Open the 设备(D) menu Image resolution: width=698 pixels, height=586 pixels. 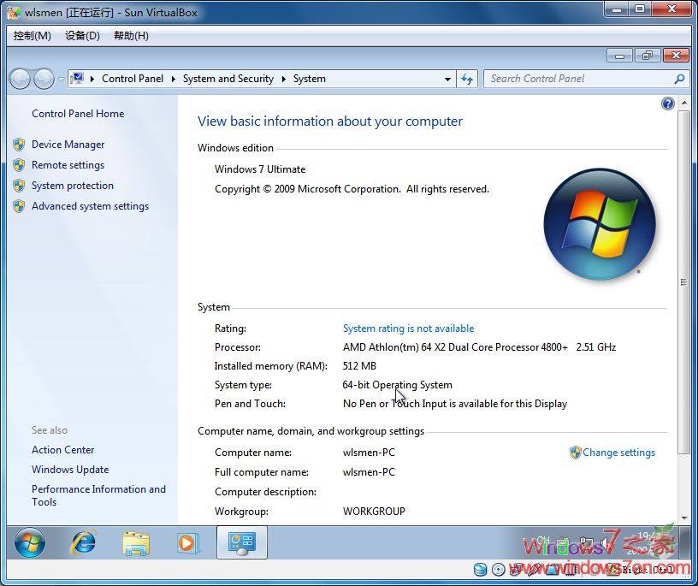pyautogui.click(x=81, y=36)
